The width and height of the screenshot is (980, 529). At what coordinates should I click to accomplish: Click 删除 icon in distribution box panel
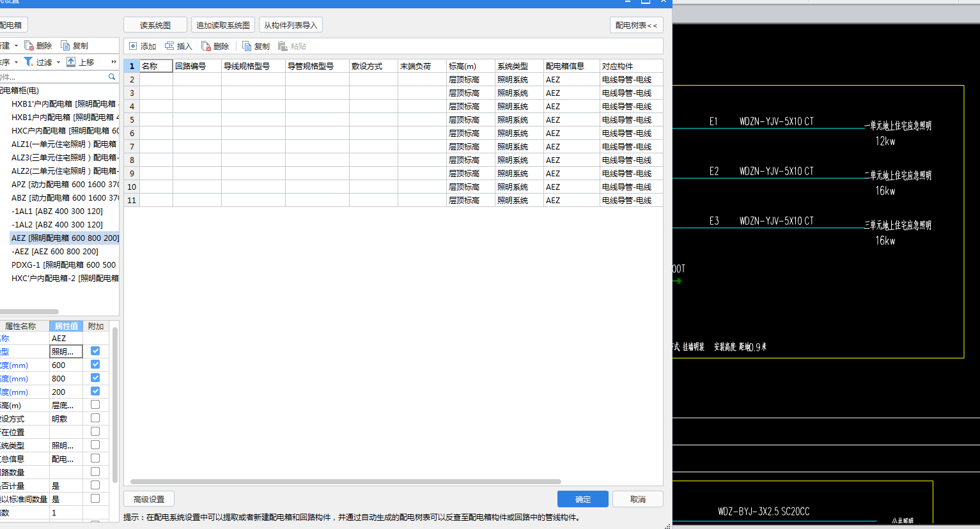pos(29,45)
